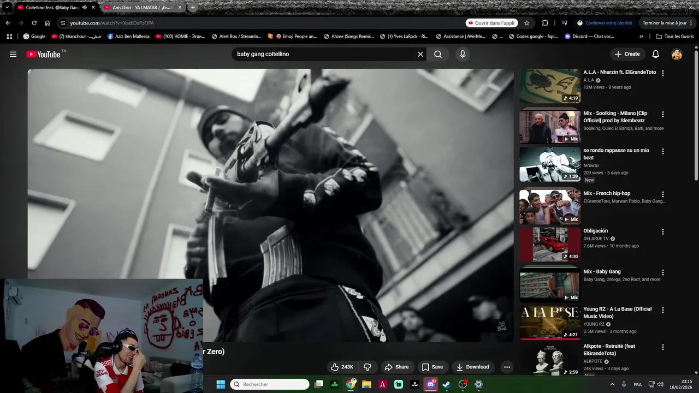The height and width of the screenshot is (393, 699).
Task: Open se rondo rappasse su un mio beat
Action: click(x=616, y=154)
